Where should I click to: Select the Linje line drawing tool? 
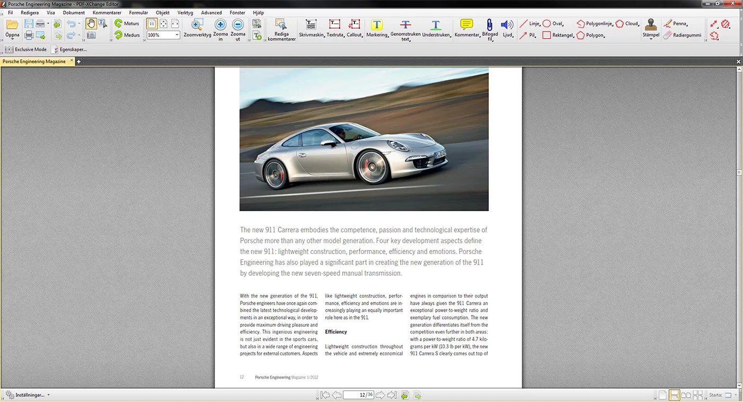point(530,24)
